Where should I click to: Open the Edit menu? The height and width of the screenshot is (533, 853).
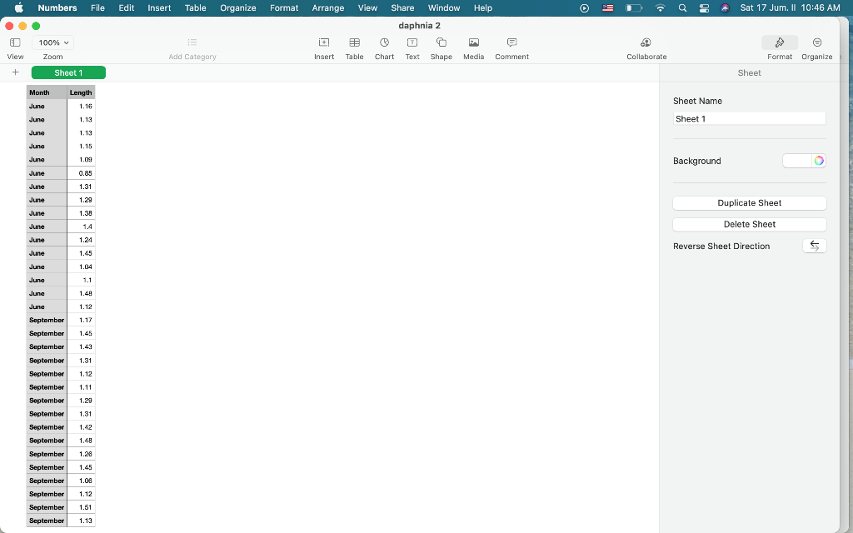tap(127, 7)
